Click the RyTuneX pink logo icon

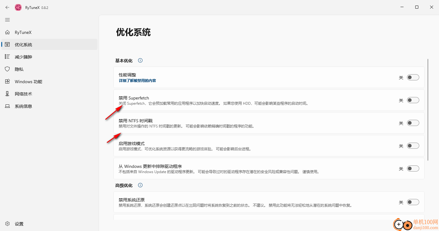tap(18, 7)
